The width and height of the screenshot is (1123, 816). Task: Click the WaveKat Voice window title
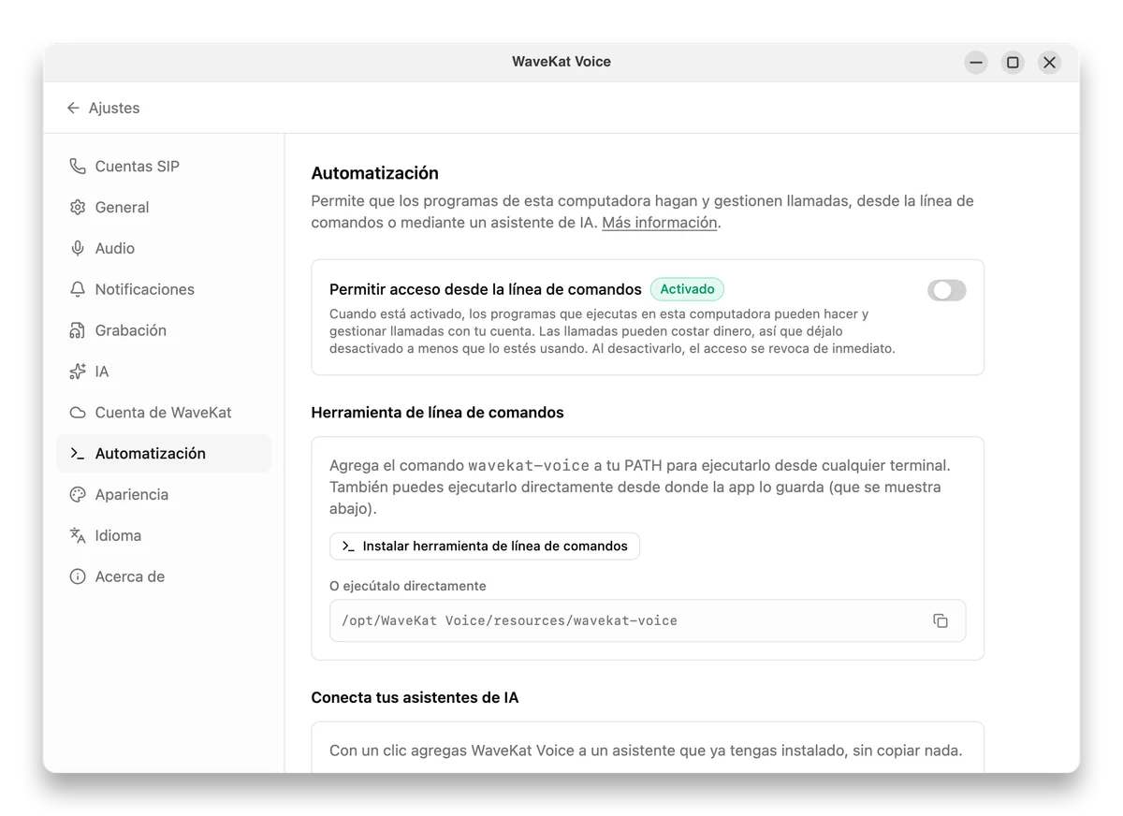pyautogui.click(x=561, y=62)
